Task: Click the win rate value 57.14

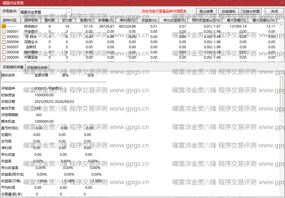Action: point(88,26)
